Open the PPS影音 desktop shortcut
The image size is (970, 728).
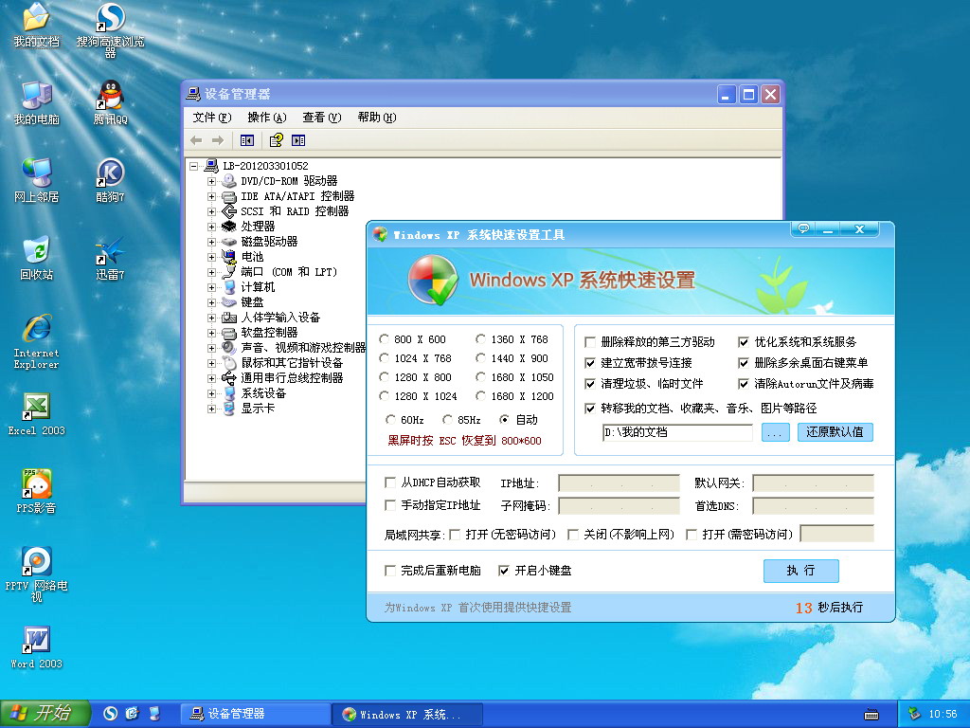[37, 492]
